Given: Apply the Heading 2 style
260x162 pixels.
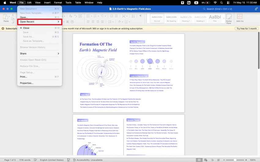Looking at the screenshot, I should [x=200, y=19].
